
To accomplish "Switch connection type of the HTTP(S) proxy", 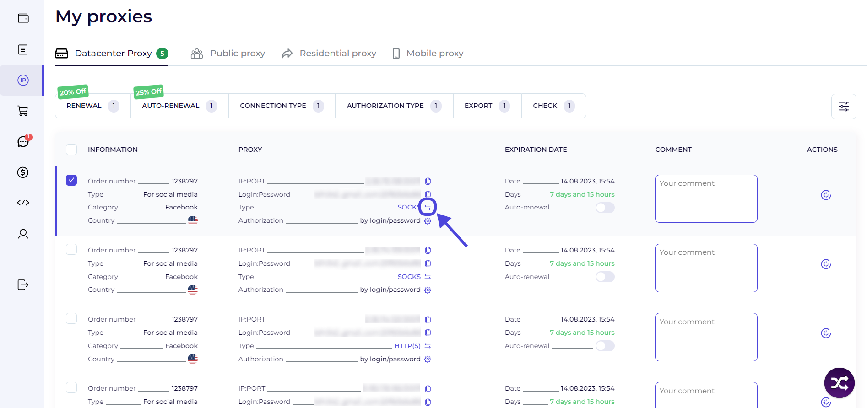I will click(428, 346).
